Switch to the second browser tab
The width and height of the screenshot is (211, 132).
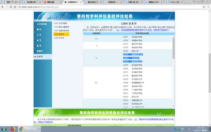(32, 2)
